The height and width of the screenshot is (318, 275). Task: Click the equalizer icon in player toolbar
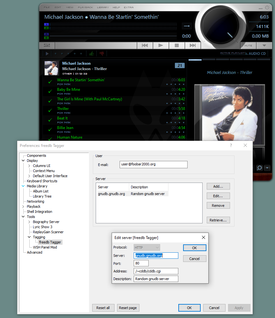[47, 46]
